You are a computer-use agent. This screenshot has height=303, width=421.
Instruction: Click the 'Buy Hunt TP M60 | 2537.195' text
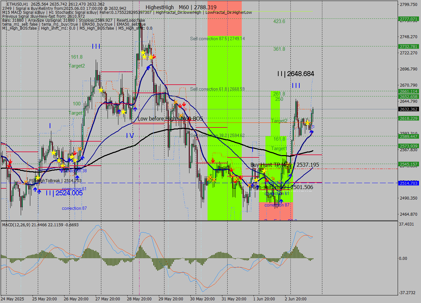(x=285, y=165)
